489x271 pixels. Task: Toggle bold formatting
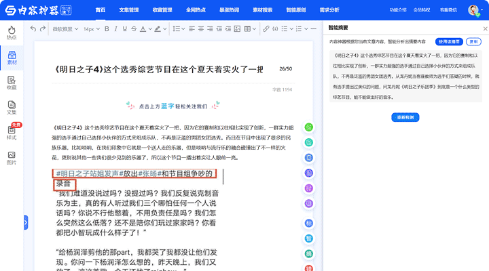tap(107, 29)
